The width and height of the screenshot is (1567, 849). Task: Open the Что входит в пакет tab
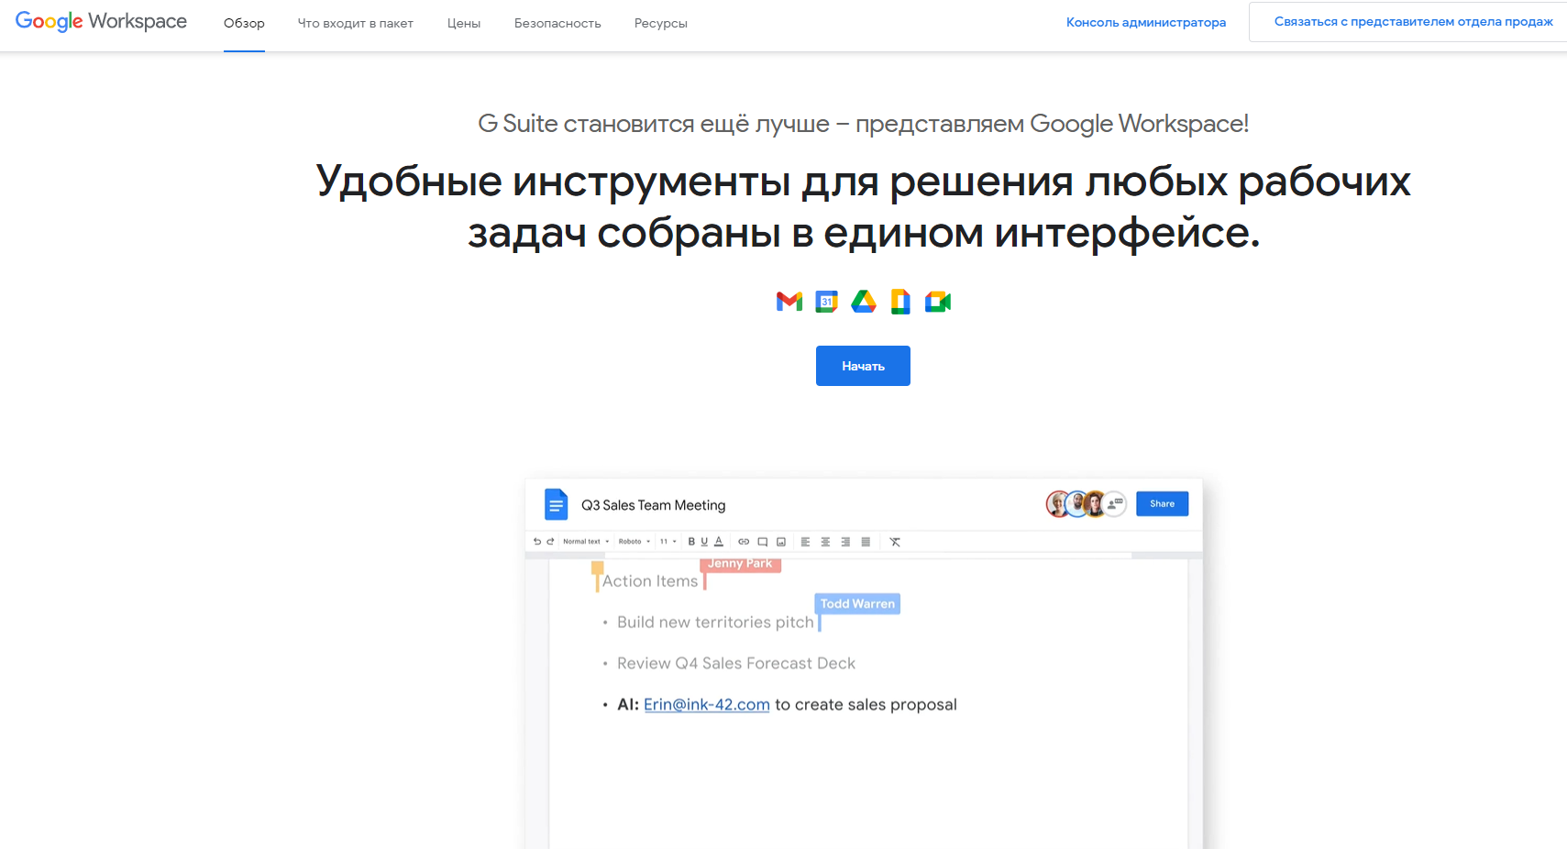click(x=356, y=23)
